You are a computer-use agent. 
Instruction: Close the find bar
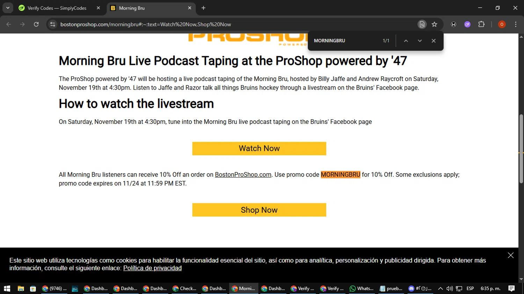coord(434,41)
